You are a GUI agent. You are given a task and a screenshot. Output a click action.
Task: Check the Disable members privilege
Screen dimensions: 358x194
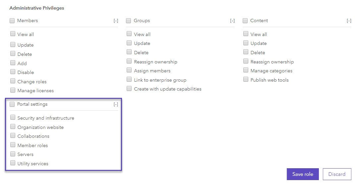tap(13, 72)
